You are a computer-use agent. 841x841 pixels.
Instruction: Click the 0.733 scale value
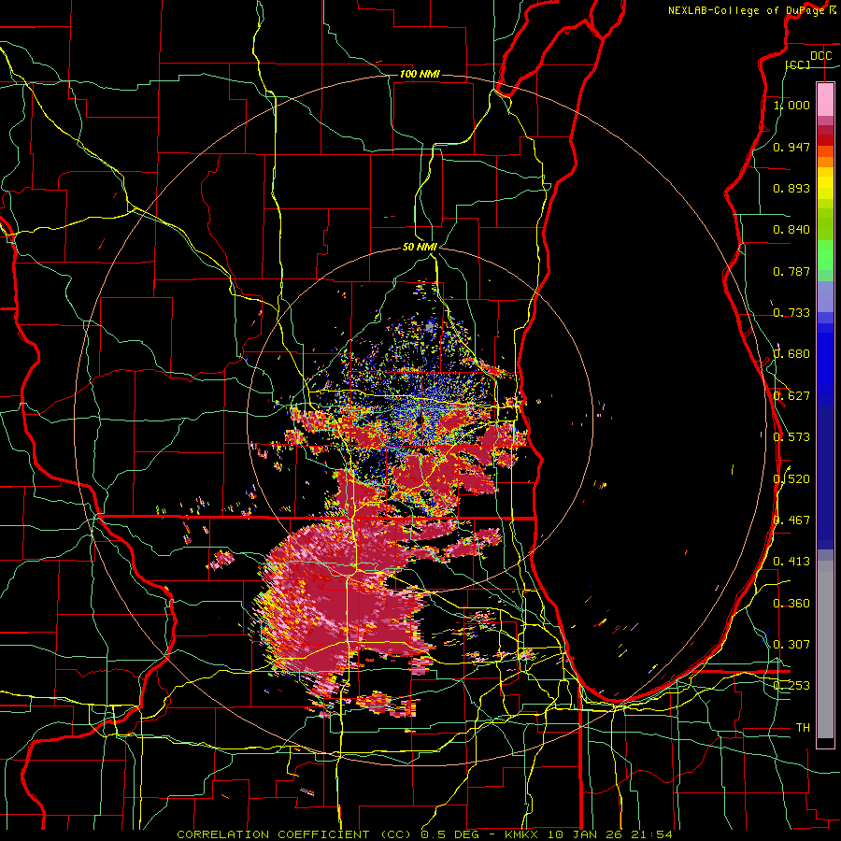[791, 313]
